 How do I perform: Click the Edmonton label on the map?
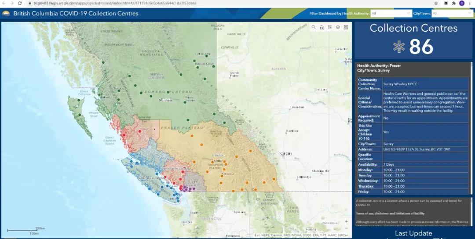click(x=296, y=107)
